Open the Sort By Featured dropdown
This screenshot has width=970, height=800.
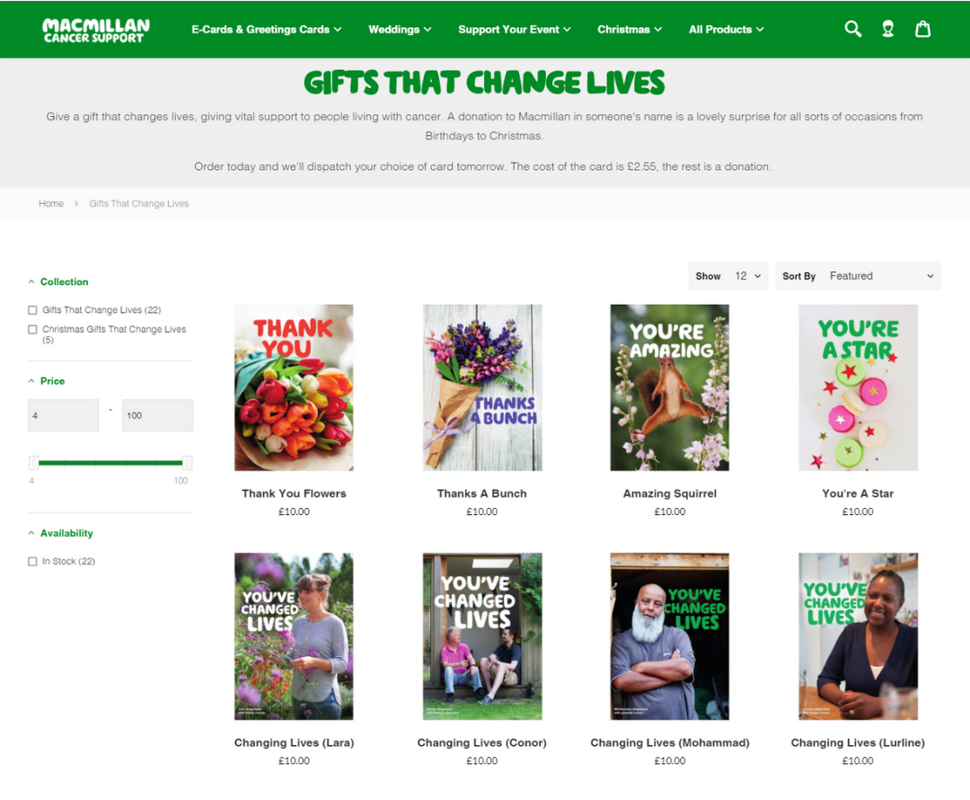[x=858, y=276]
